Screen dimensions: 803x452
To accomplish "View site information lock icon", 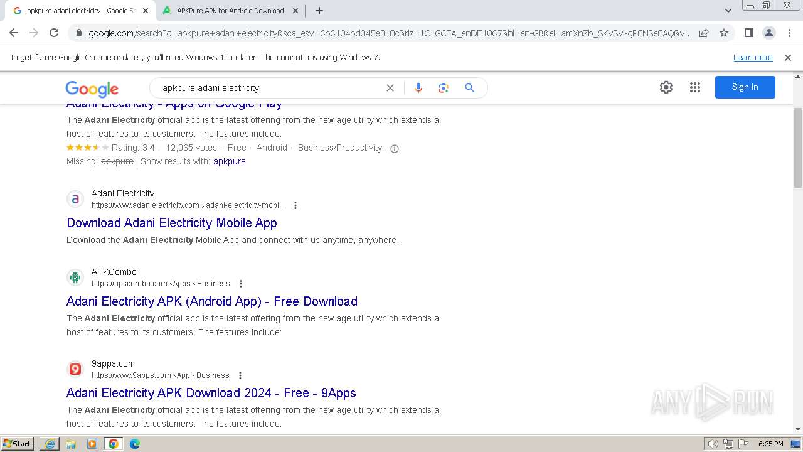I will pos(79,33).
